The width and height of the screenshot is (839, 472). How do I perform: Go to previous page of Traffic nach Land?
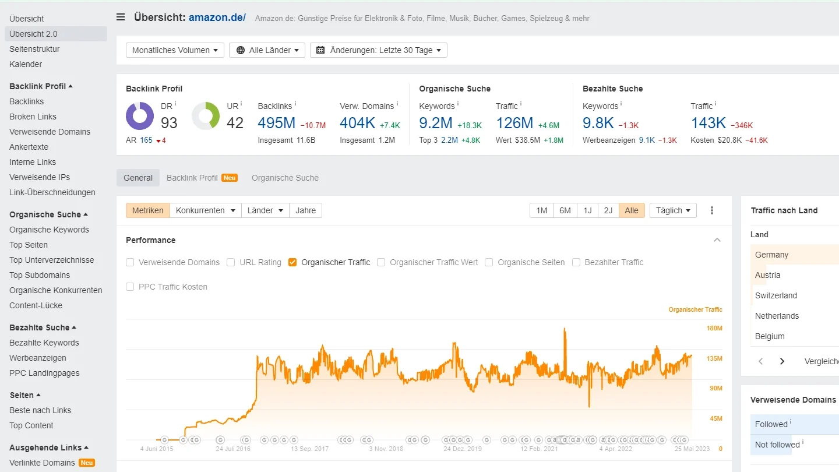(760, 361)
